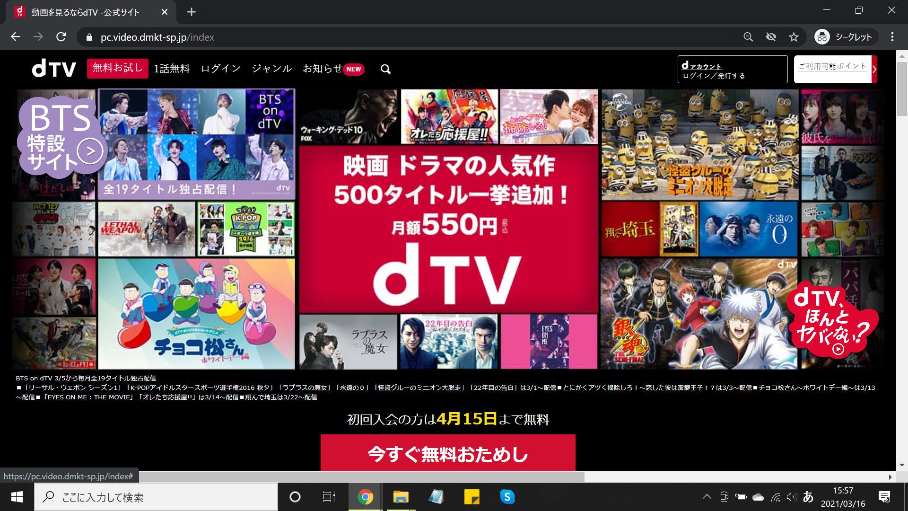Open the 銀魂 anime thumbnail

pyautogui.click(x=699, y=314)
